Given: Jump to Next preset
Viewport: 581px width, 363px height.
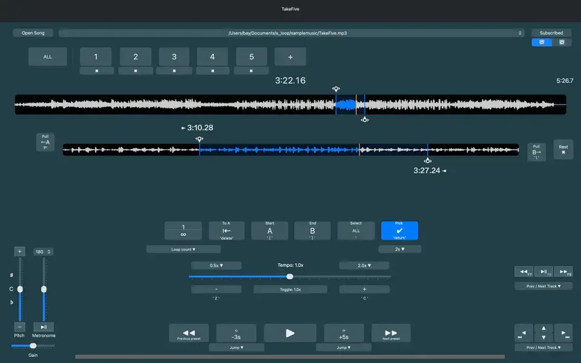Looking at the screenshot, I should coord(391,333).
